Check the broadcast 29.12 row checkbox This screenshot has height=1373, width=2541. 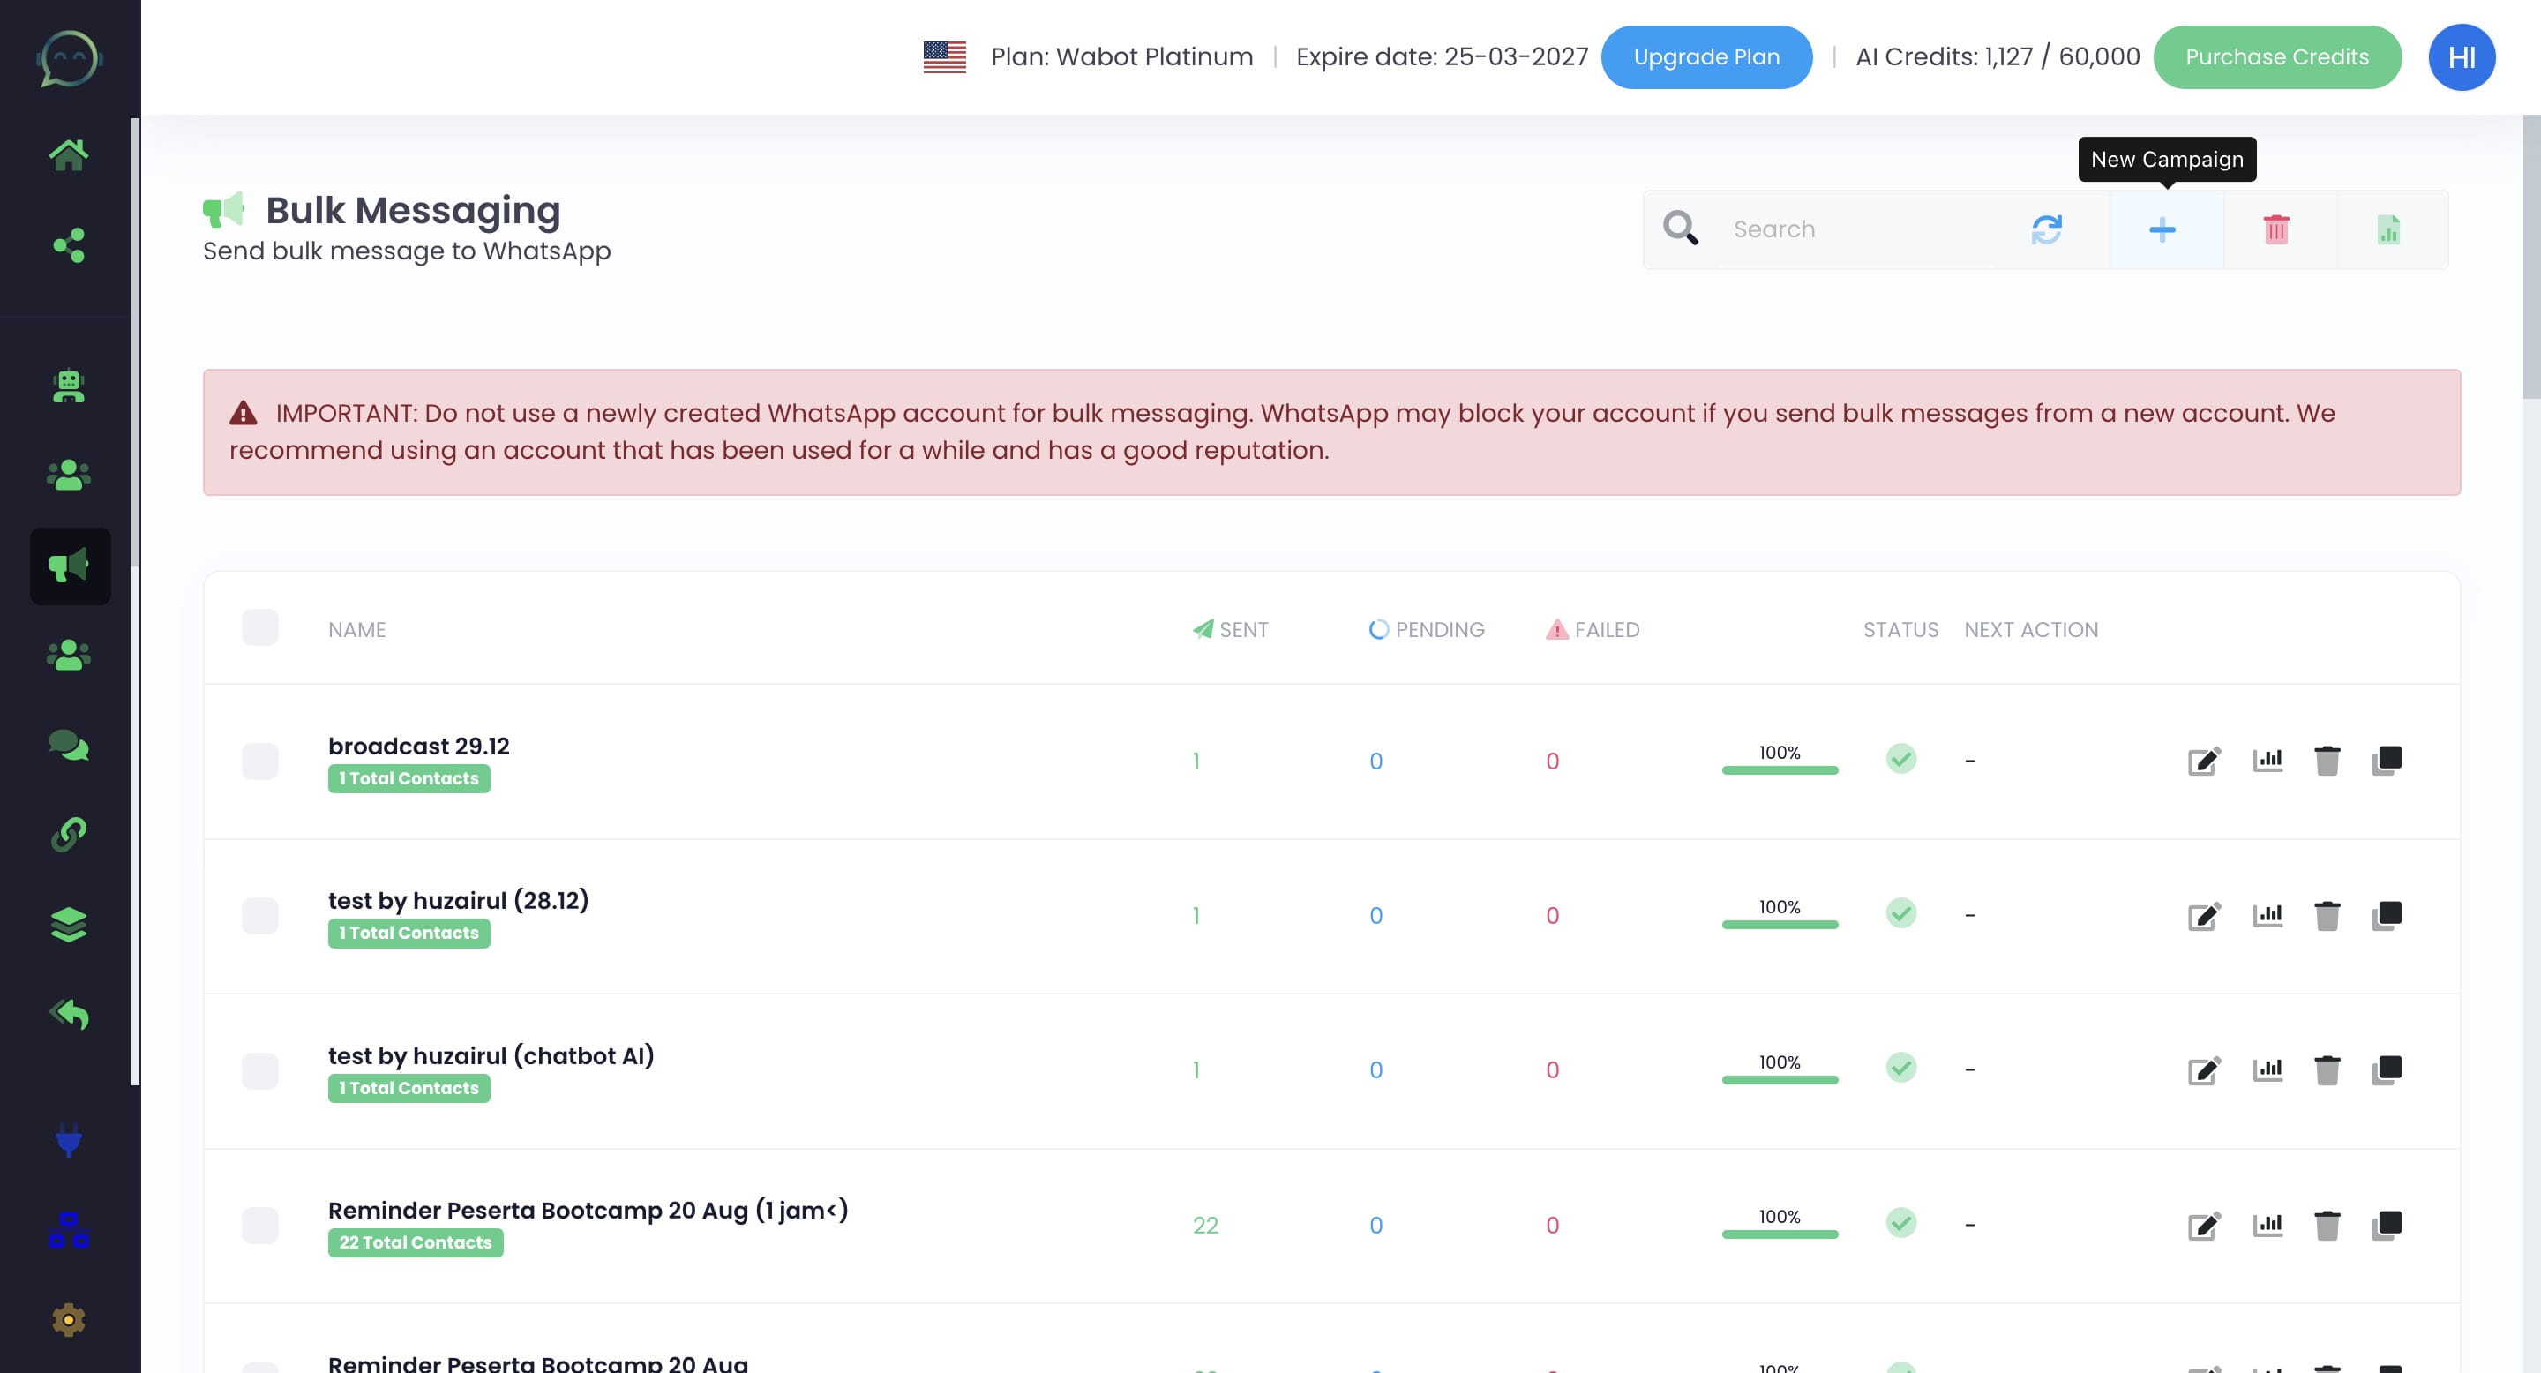[260, 762]
